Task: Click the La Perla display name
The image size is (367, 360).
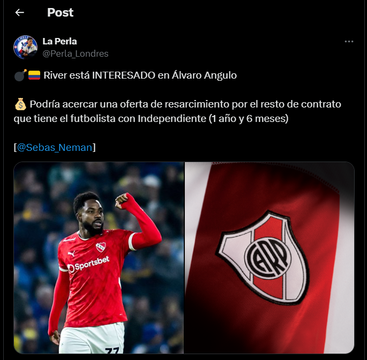Action: (59, 41)
